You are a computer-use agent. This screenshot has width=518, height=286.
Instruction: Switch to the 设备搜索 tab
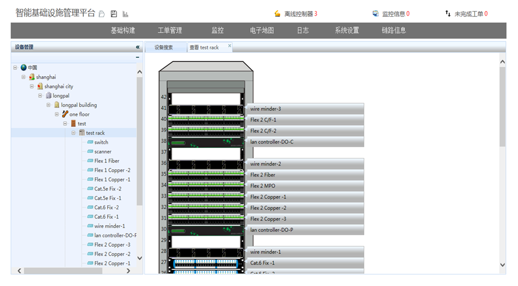(163, 47)
